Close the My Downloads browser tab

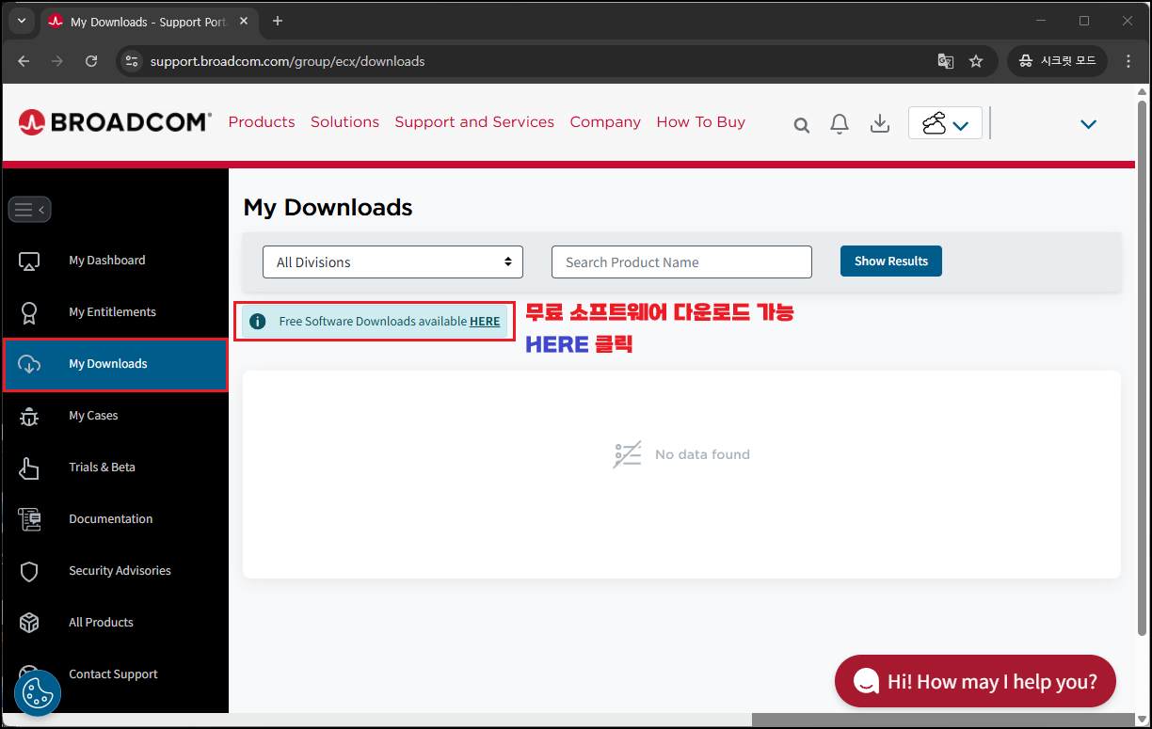point(245,21)
